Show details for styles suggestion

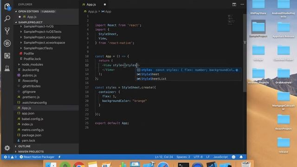tap(237, 70)
